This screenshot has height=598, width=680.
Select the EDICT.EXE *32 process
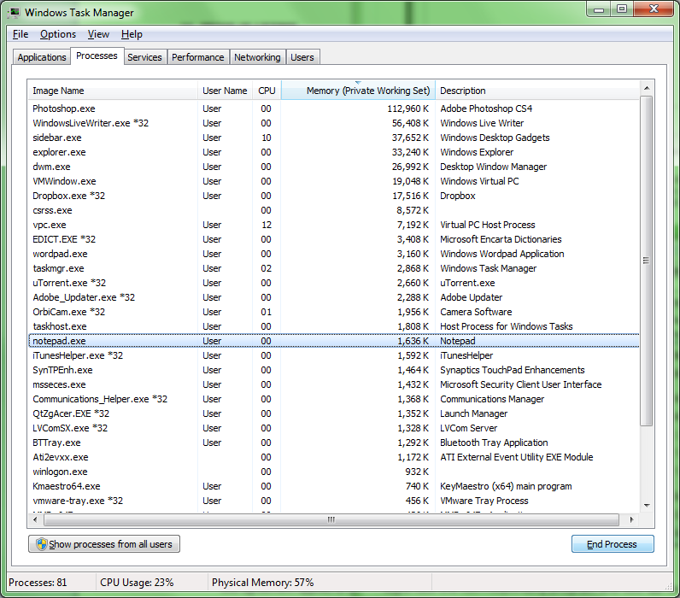click(x=333, y=239)
